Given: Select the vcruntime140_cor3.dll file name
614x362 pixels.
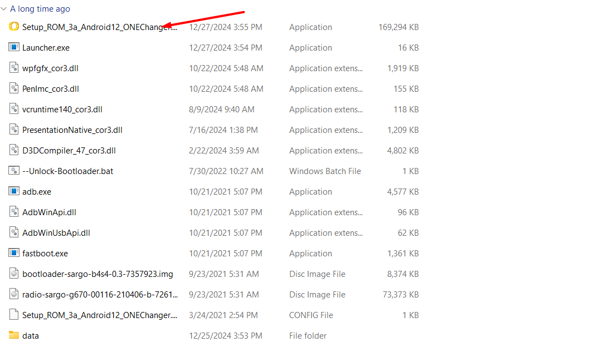Looking at the screenshot, I should pyautogui.click(x=62, y=110).
